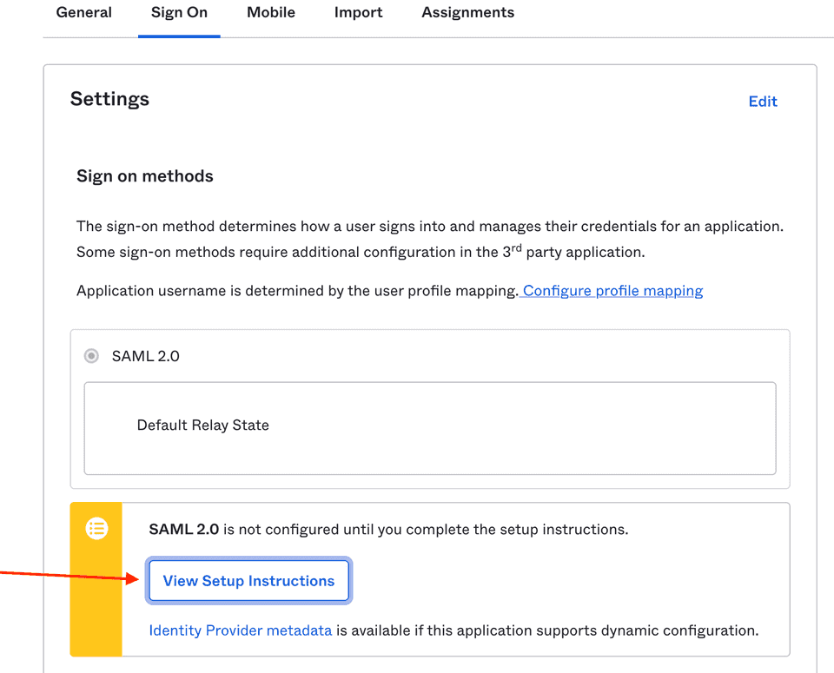Open the Identity Provider metadata link
The height and width of the screenshot is (673, 834).
[241, 630]
